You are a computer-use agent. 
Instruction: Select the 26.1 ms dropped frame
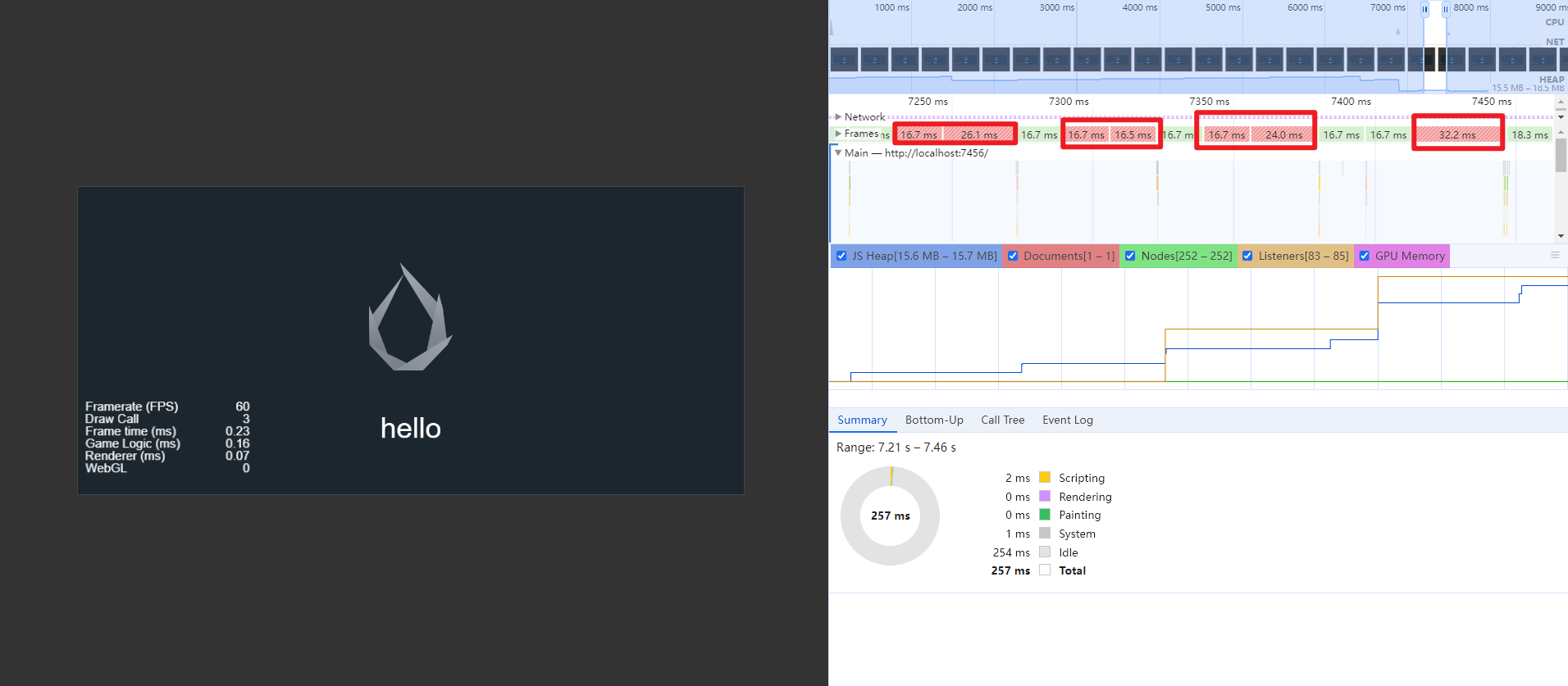tap(978, 134)
